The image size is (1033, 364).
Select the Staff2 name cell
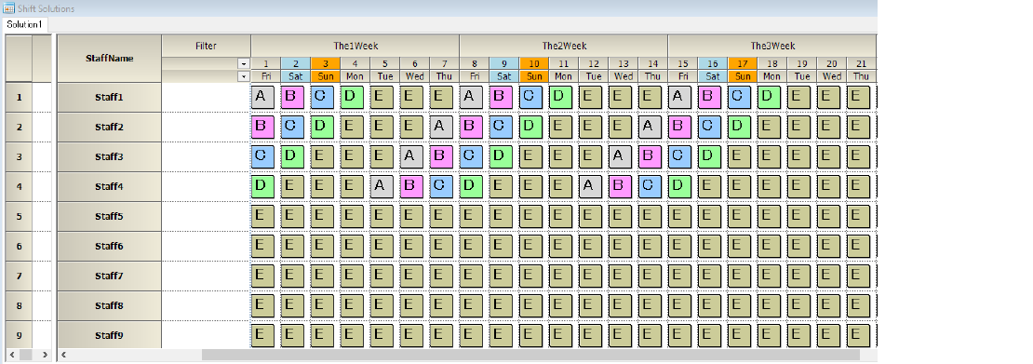(110, 127)
